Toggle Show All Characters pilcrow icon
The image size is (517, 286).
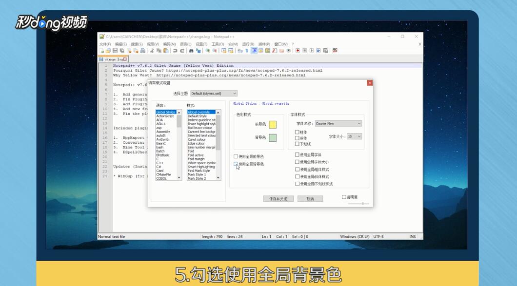pos(247,51)
